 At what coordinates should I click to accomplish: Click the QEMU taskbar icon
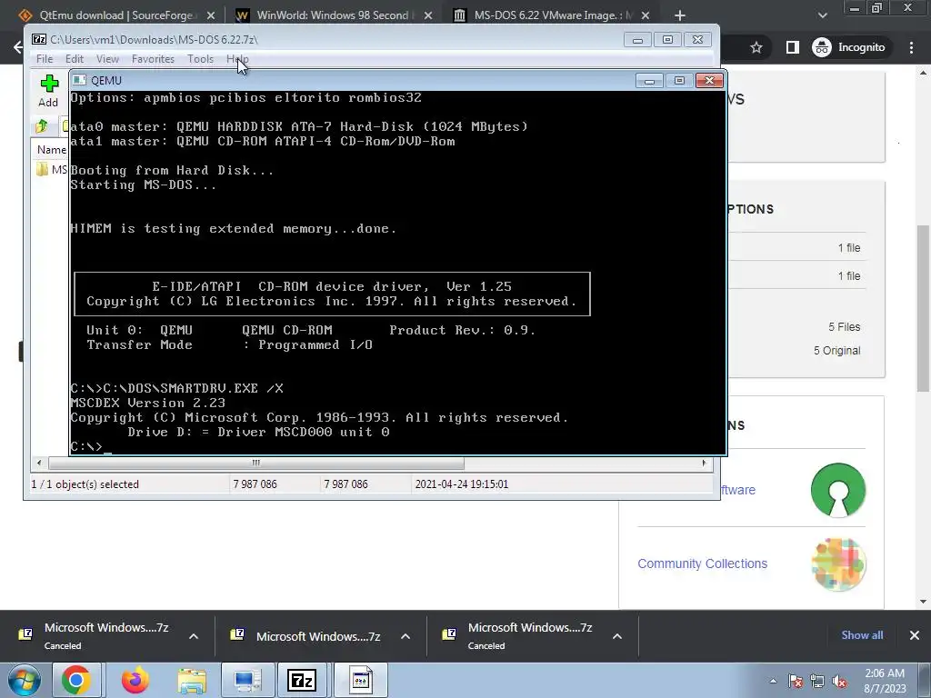click(x=360, y=680)
